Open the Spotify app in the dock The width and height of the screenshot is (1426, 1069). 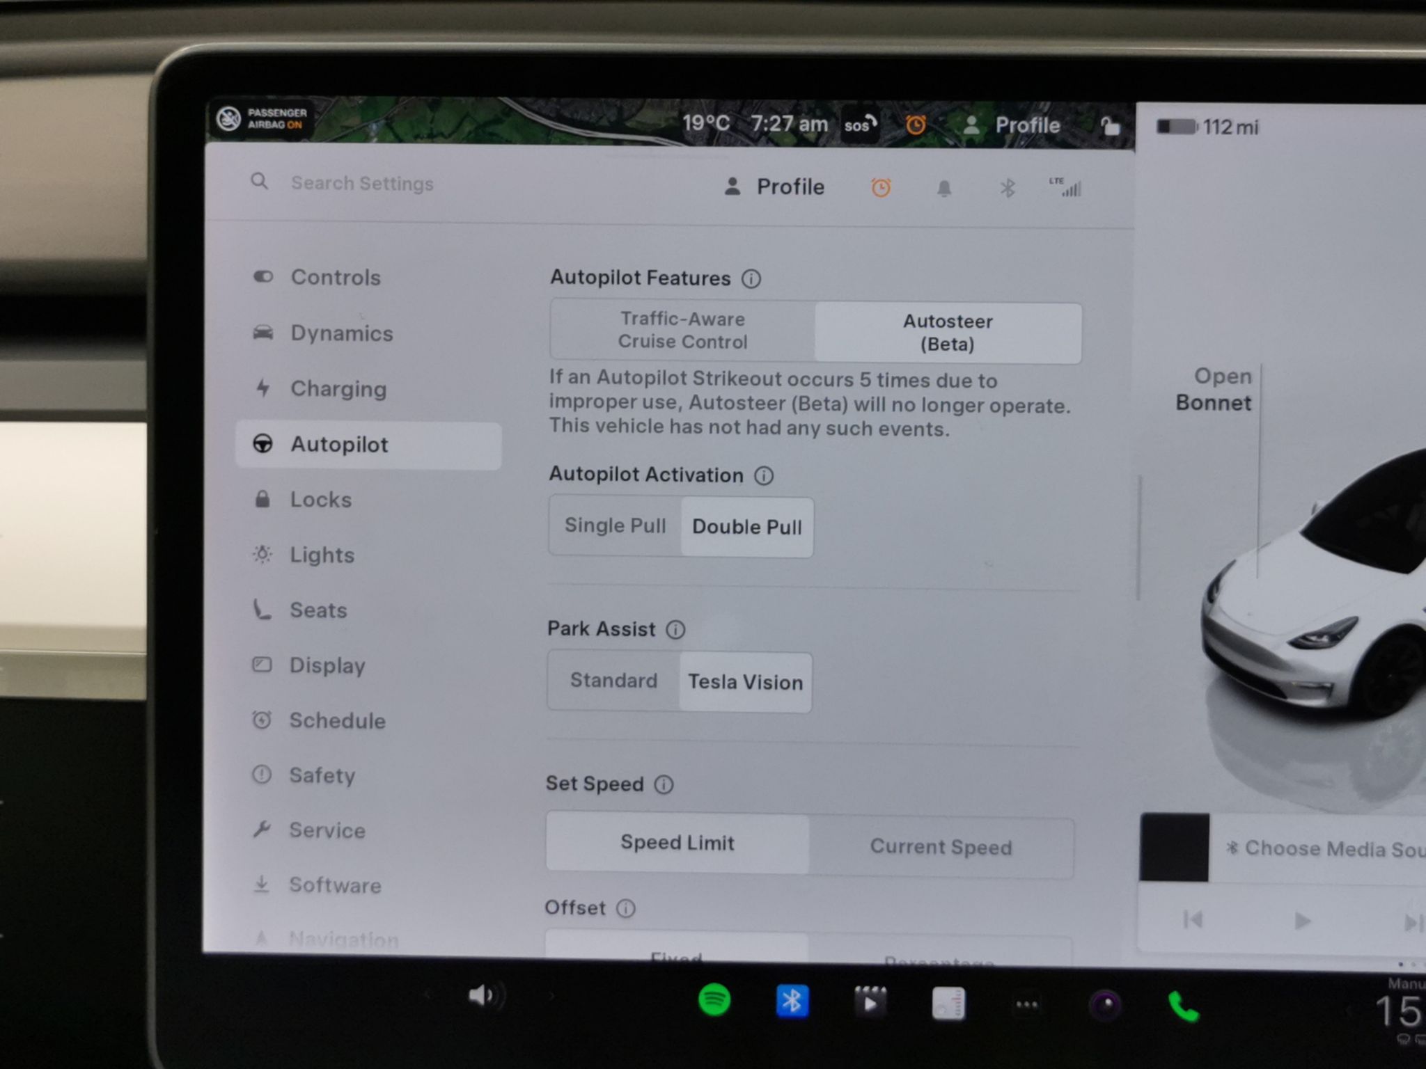coord(714,1001)
